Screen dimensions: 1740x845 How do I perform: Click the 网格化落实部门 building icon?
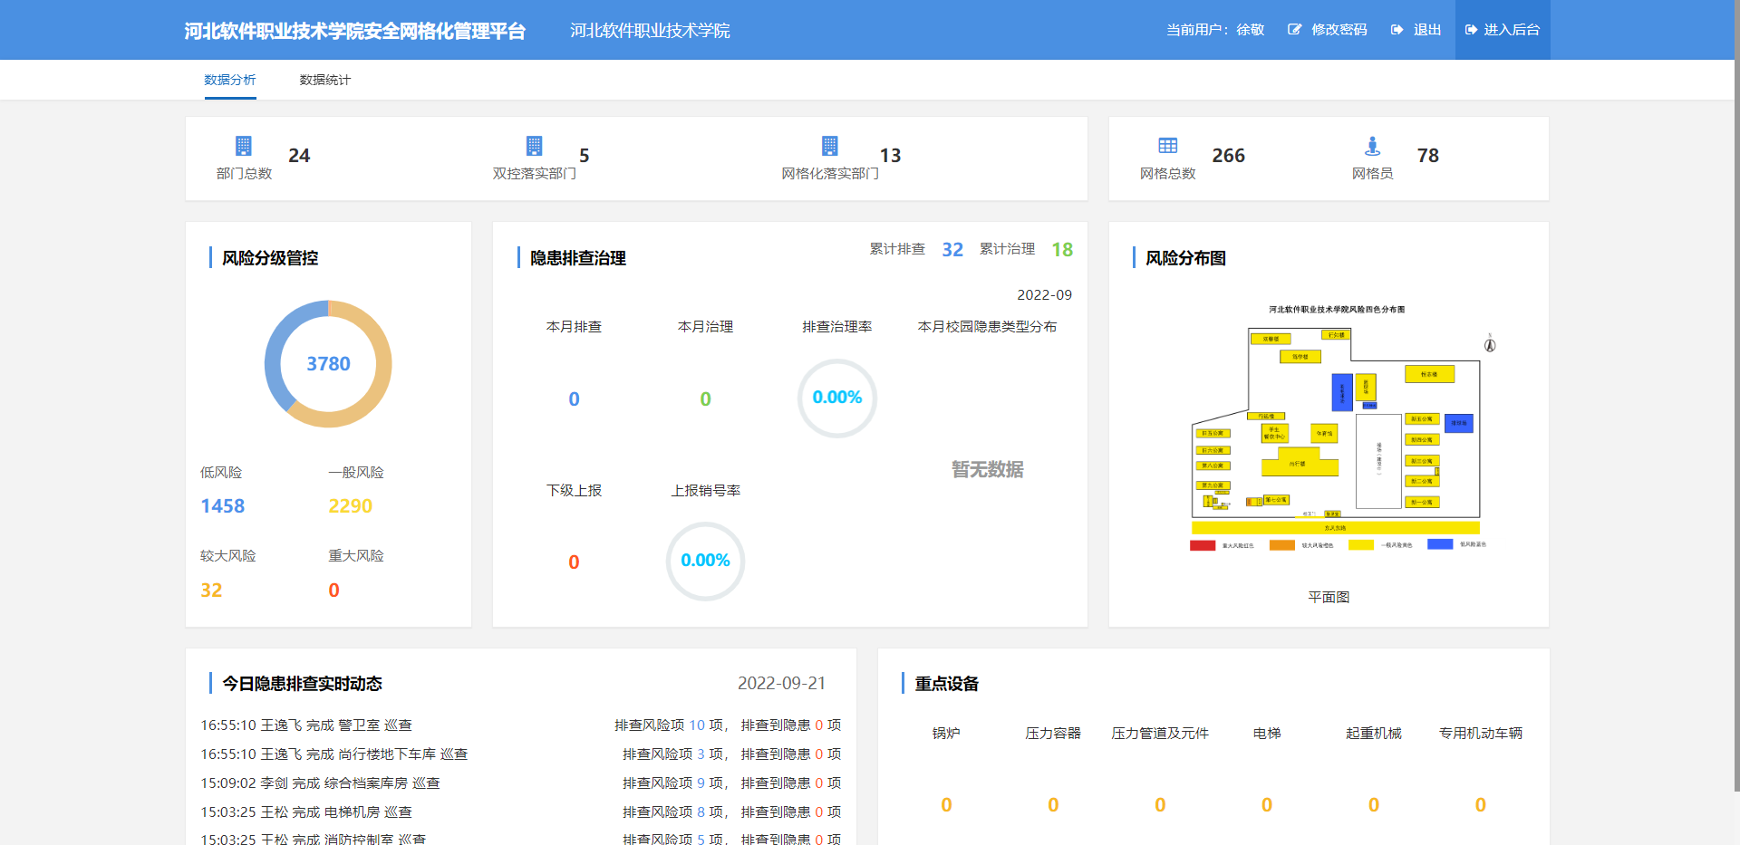point(829,146)
